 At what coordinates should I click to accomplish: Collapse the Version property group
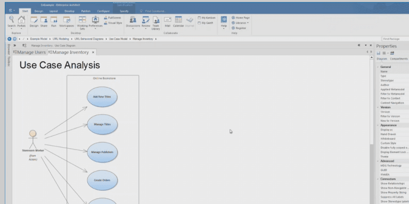tap(378, 107)
